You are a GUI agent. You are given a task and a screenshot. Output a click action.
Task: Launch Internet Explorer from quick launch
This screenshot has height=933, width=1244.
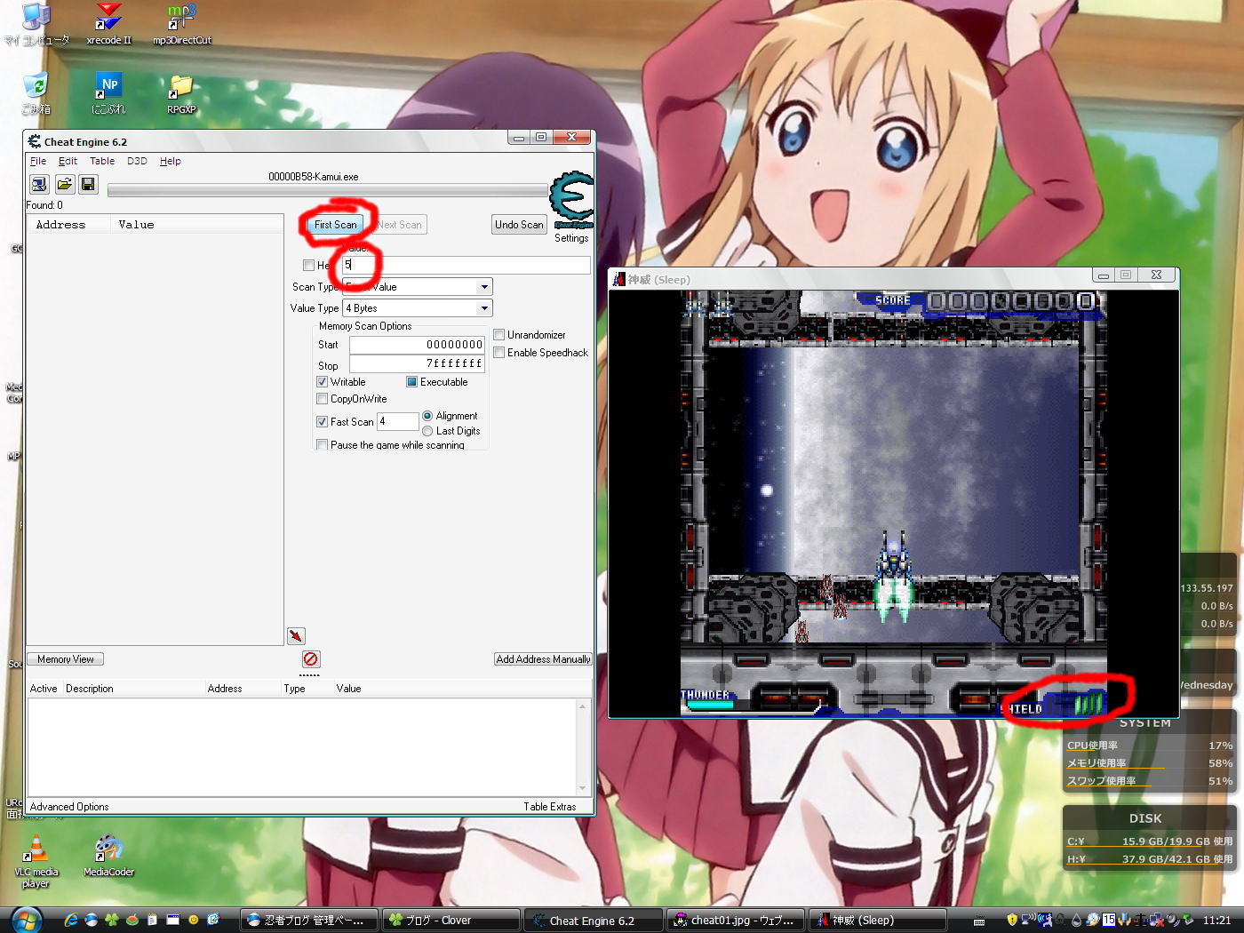[x=71, y=920]
